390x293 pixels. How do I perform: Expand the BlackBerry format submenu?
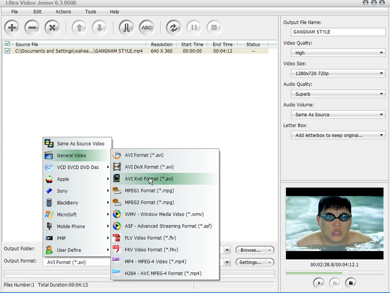78,203
